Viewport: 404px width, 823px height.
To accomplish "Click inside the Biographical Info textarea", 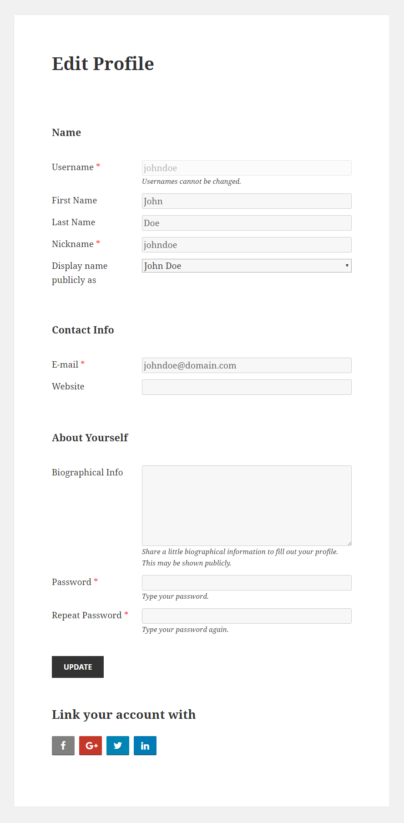I will (247, 505).
